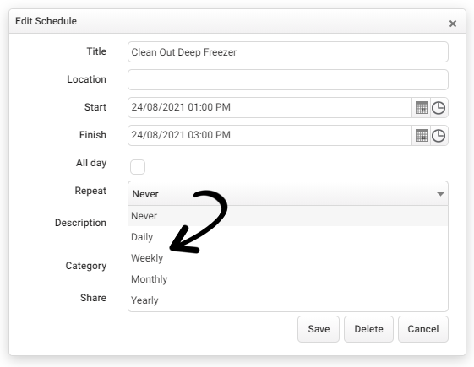Close the Edit Schedule dialog
Viewport: 474px width, 367px height.
click(453, 24)
